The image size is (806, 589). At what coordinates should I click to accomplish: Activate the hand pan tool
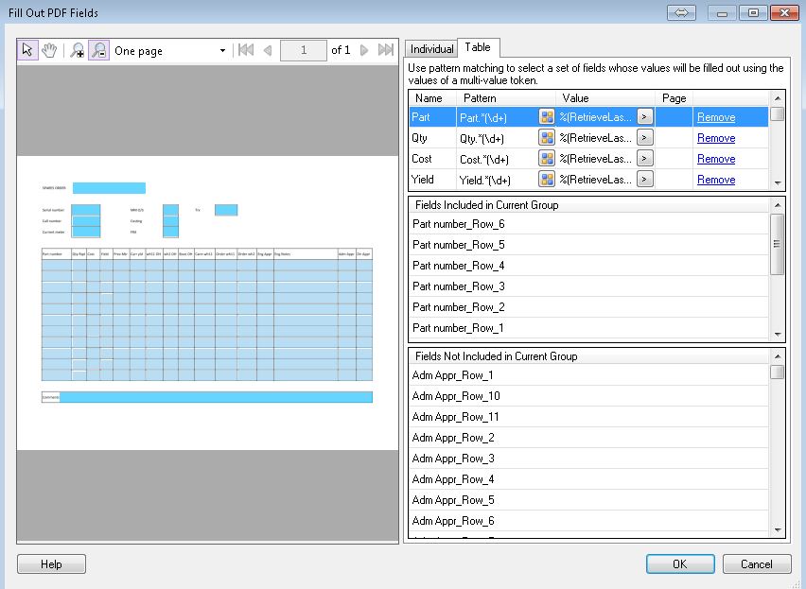click(x=48, y=50)
